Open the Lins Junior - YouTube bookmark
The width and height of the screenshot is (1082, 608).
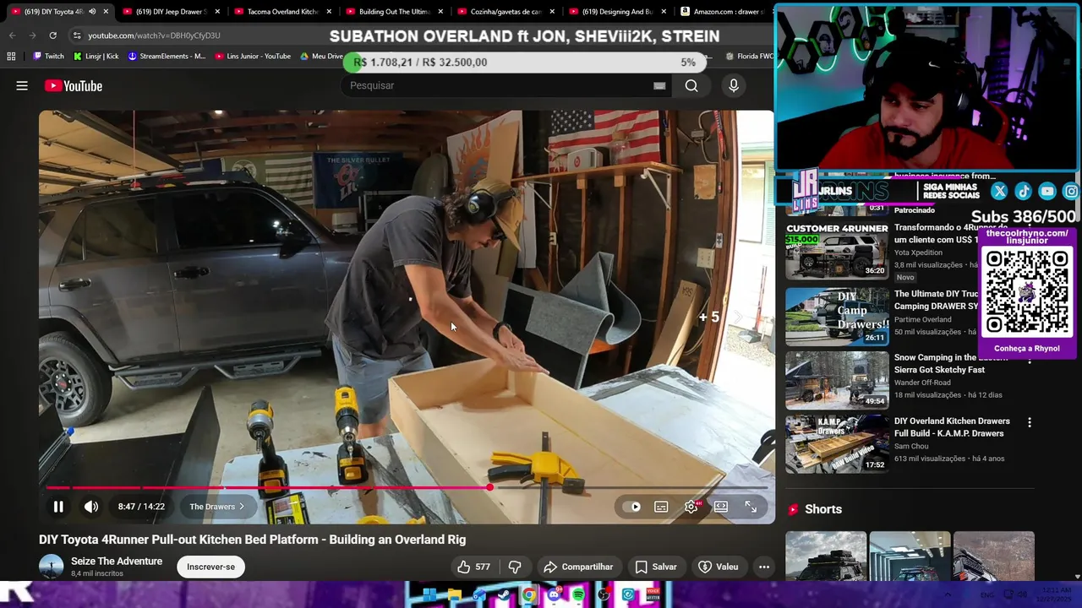[253, 57]
